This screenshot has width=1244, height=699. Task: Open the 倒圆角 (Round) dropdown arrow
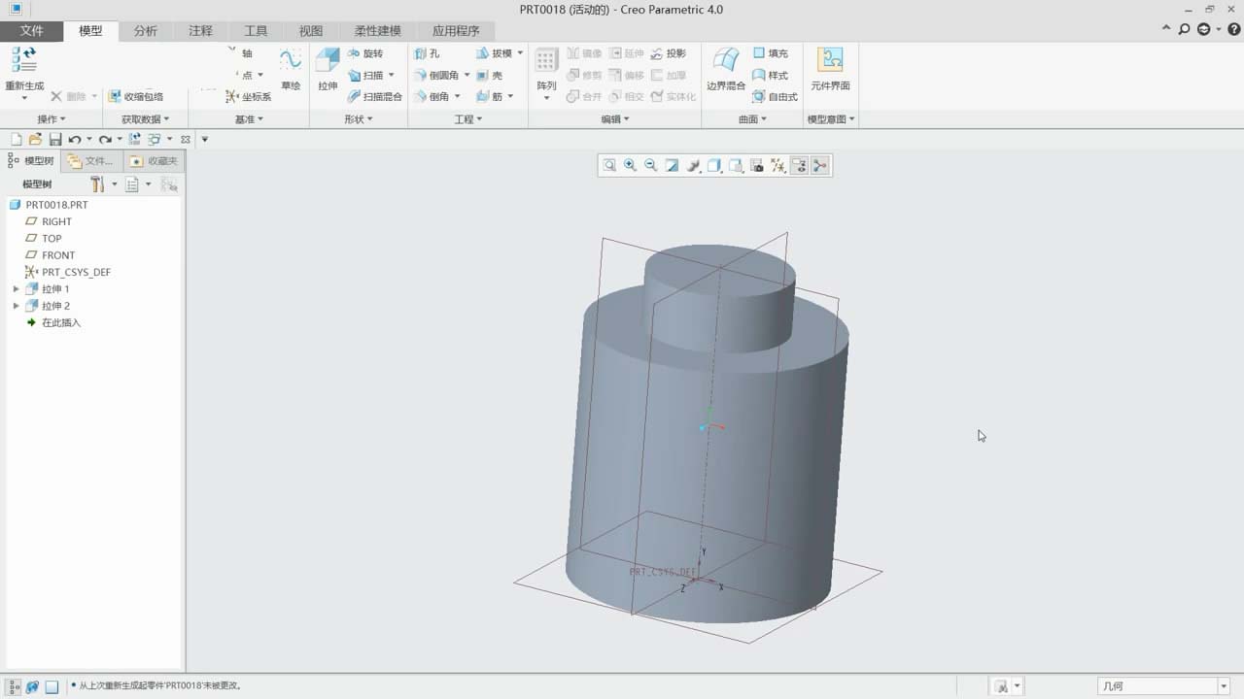click(466, 75)
